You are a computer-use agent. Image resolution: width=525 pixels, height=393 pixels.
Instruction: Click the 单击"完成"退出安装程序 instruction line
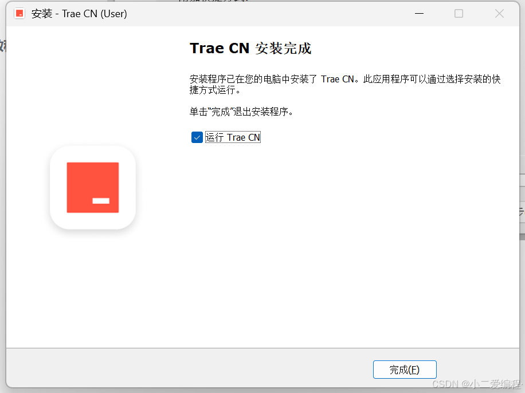[x=241, y=112]
